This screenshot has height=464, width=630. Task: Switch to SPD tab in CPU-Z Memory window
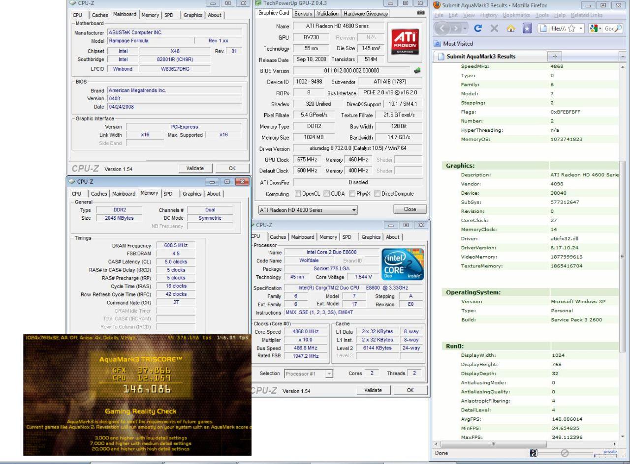[x=168, y=194]
